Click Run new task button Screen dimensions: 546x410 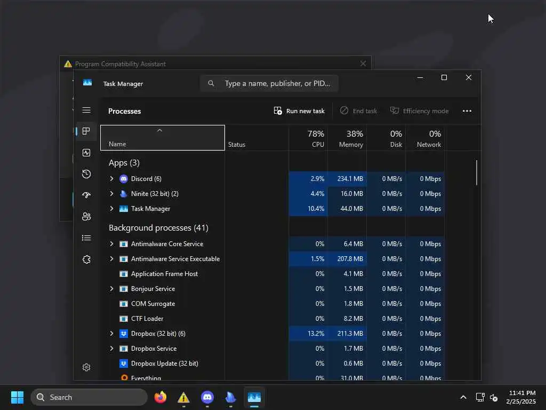(299, 111)
